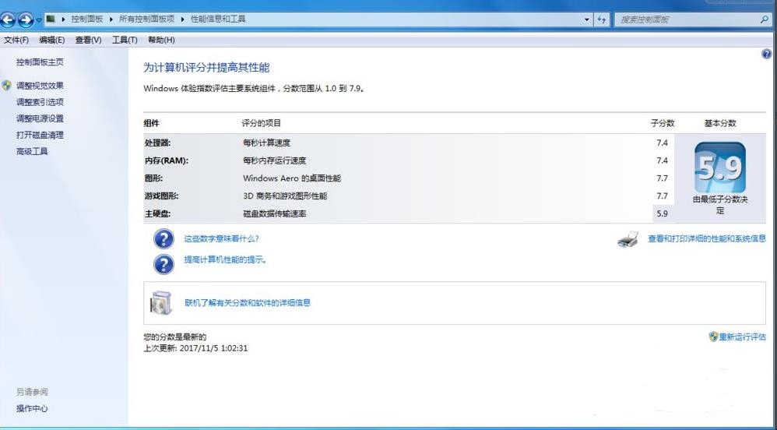Click 重新运行评估
The image size is (777, 430).
click(742, 337)
